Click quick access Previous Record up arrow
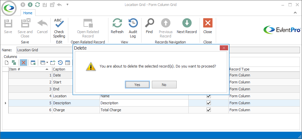This screenshot has height=139, width=302. tap(23, 5)
